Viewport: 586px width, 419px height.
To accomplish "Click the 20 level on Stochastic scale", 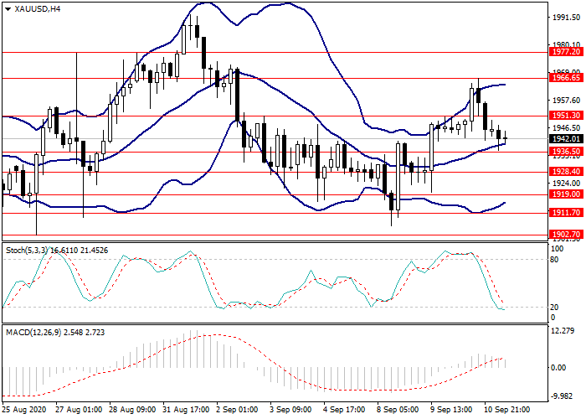I will (555, 308).
